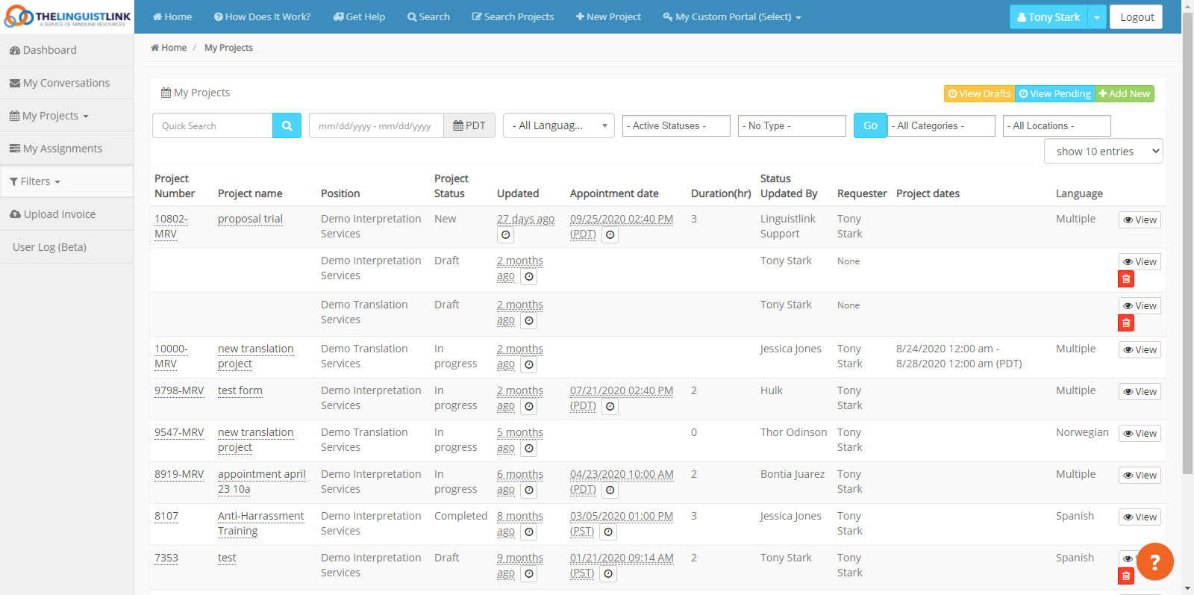1194x595 pixels.
Task: Open How Does It Work in navbar
Action: click(x=262, y=16)
